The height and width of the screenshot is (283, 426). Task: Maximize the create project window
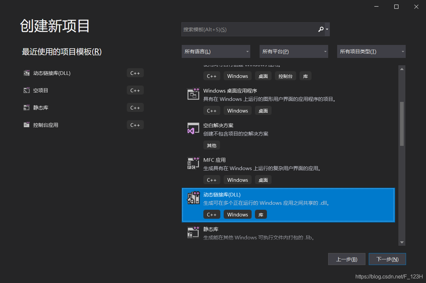396,7
